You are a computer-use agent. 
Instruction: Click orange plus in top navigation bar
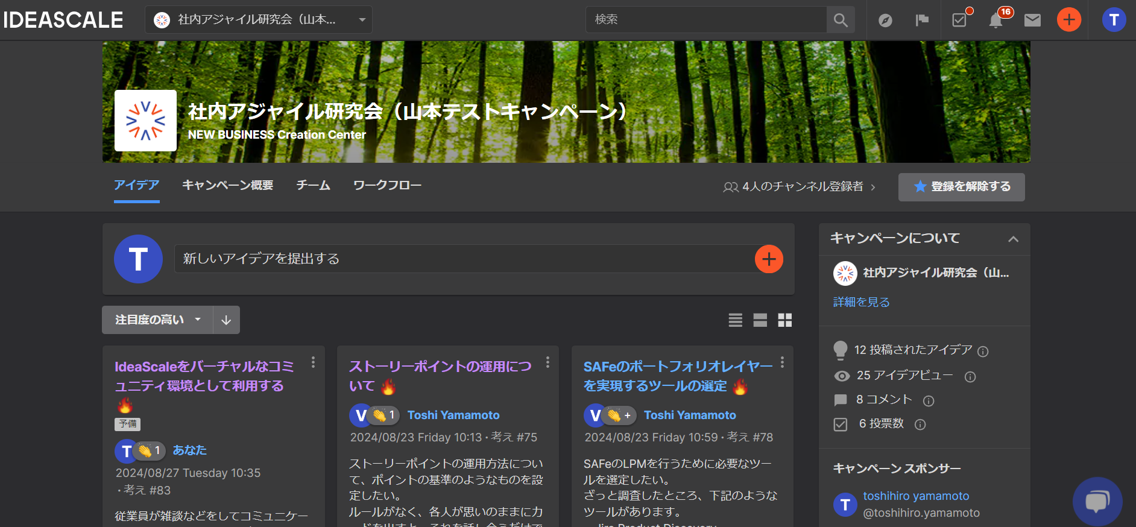[x=1068, y=20]
